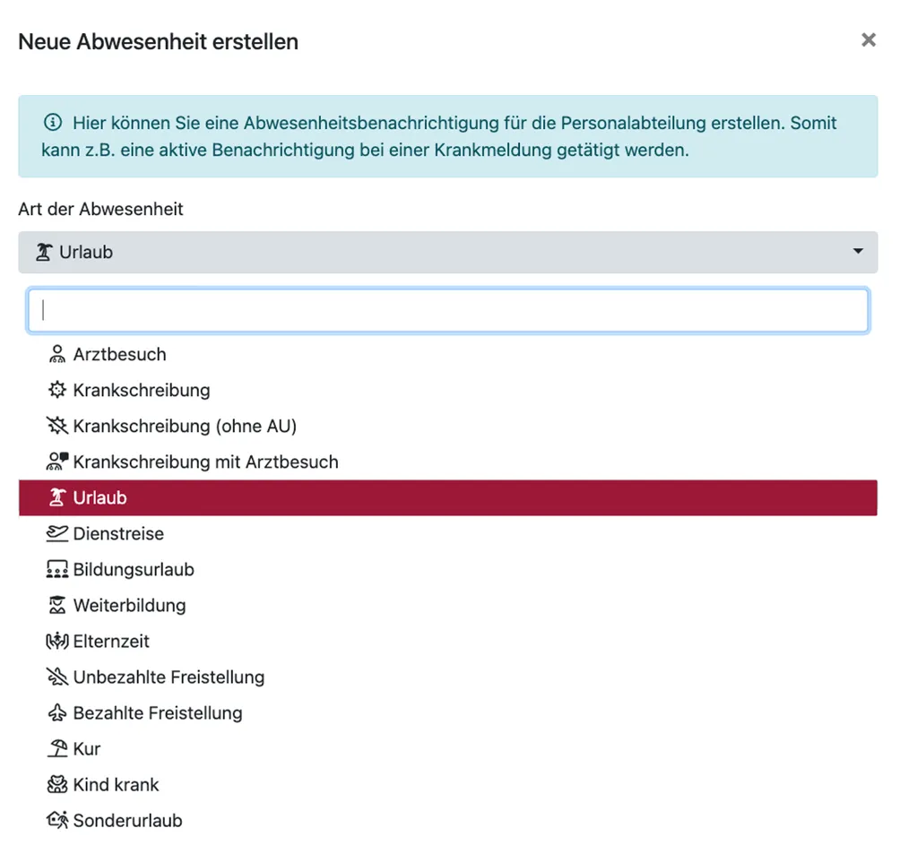Focus the absence type search field
This screenshot has width=900, height=854.
[x=447, y=310]
